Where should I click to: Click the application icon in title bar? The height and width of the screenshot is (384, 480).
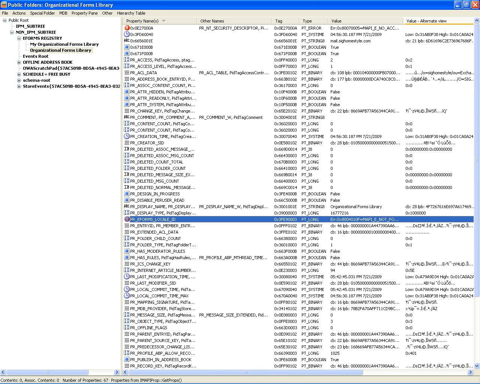pyautogui.click(x=4, y=5)
